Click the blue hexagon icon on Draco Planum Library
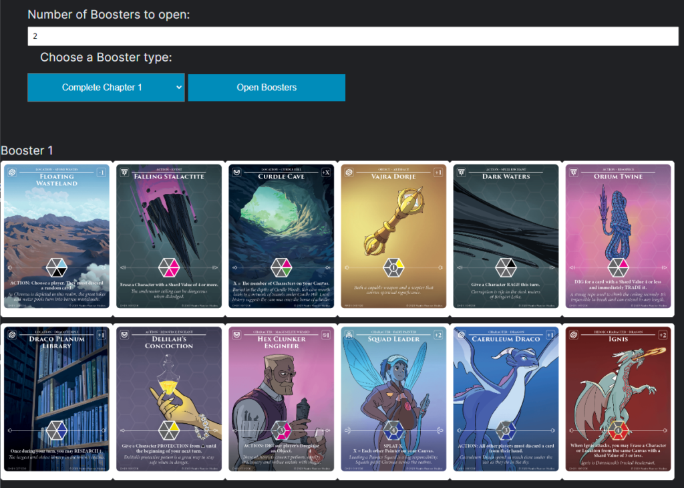The image size is (684, 488). pos(57,431)
